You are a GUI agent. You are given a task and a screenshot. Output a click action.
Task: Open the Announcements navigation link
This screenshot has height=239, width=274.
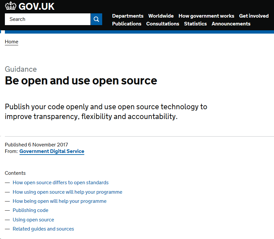coord(231,23)
